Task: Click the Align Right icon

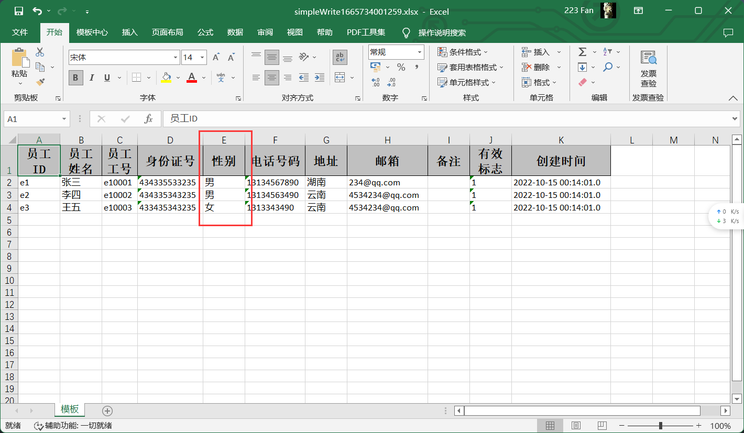Action: [287, 77]
